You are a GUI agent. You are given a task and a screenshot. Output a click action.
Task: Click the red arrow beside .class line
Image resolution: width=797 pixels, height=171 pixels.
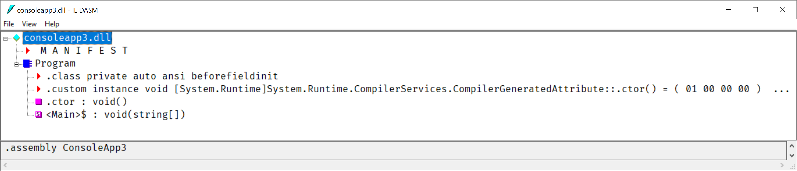39,76
